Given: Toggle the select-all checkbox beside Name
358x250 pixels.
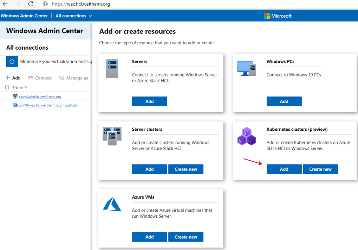Looking at the screenshot, I should tap(7, 87).
